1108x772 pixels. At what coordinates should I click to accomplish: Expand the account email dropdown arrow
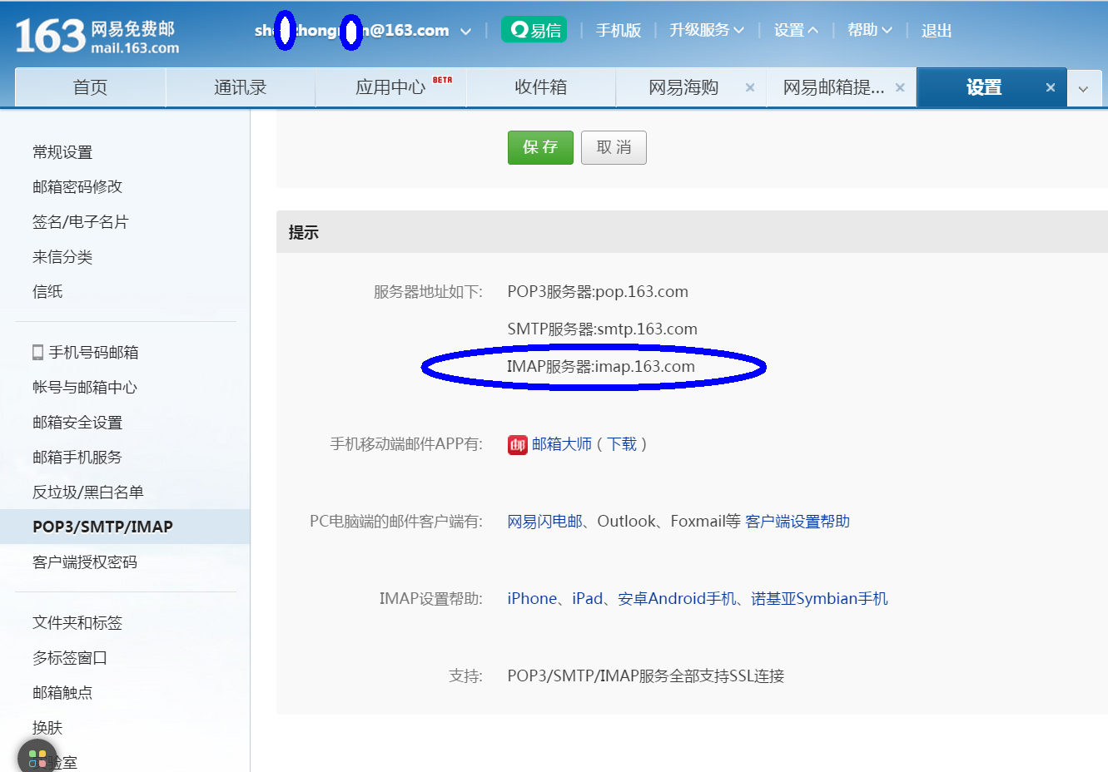[466, 32]
